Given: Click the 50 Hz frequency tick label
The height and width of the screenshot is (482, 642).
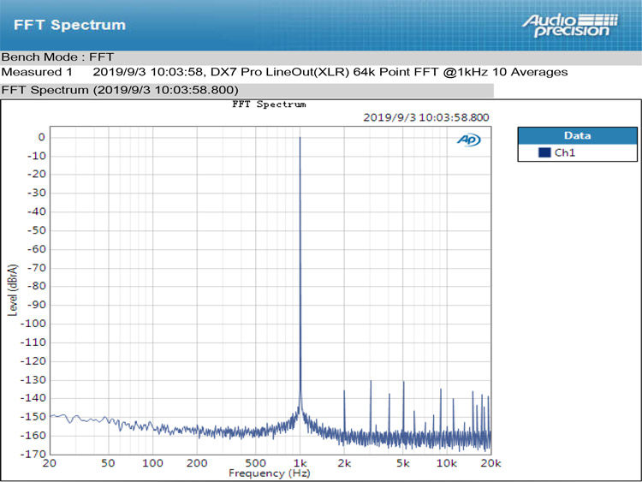Looking at the screenshot, I should (108, 463).
